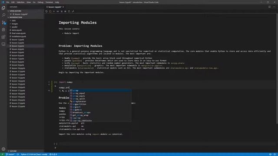Open the Source Control view

click(x=3, y=23)
